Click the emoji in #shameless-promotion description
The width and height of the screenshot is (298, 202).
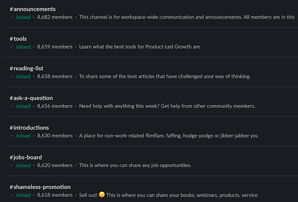pyautogui.click(x=102, y=195)
